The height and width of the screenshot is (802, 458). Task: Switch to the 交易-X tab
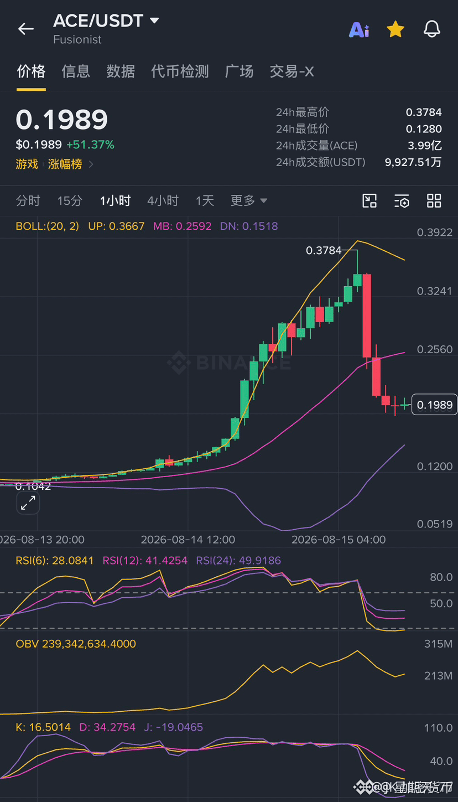click(x=292, y=71)
